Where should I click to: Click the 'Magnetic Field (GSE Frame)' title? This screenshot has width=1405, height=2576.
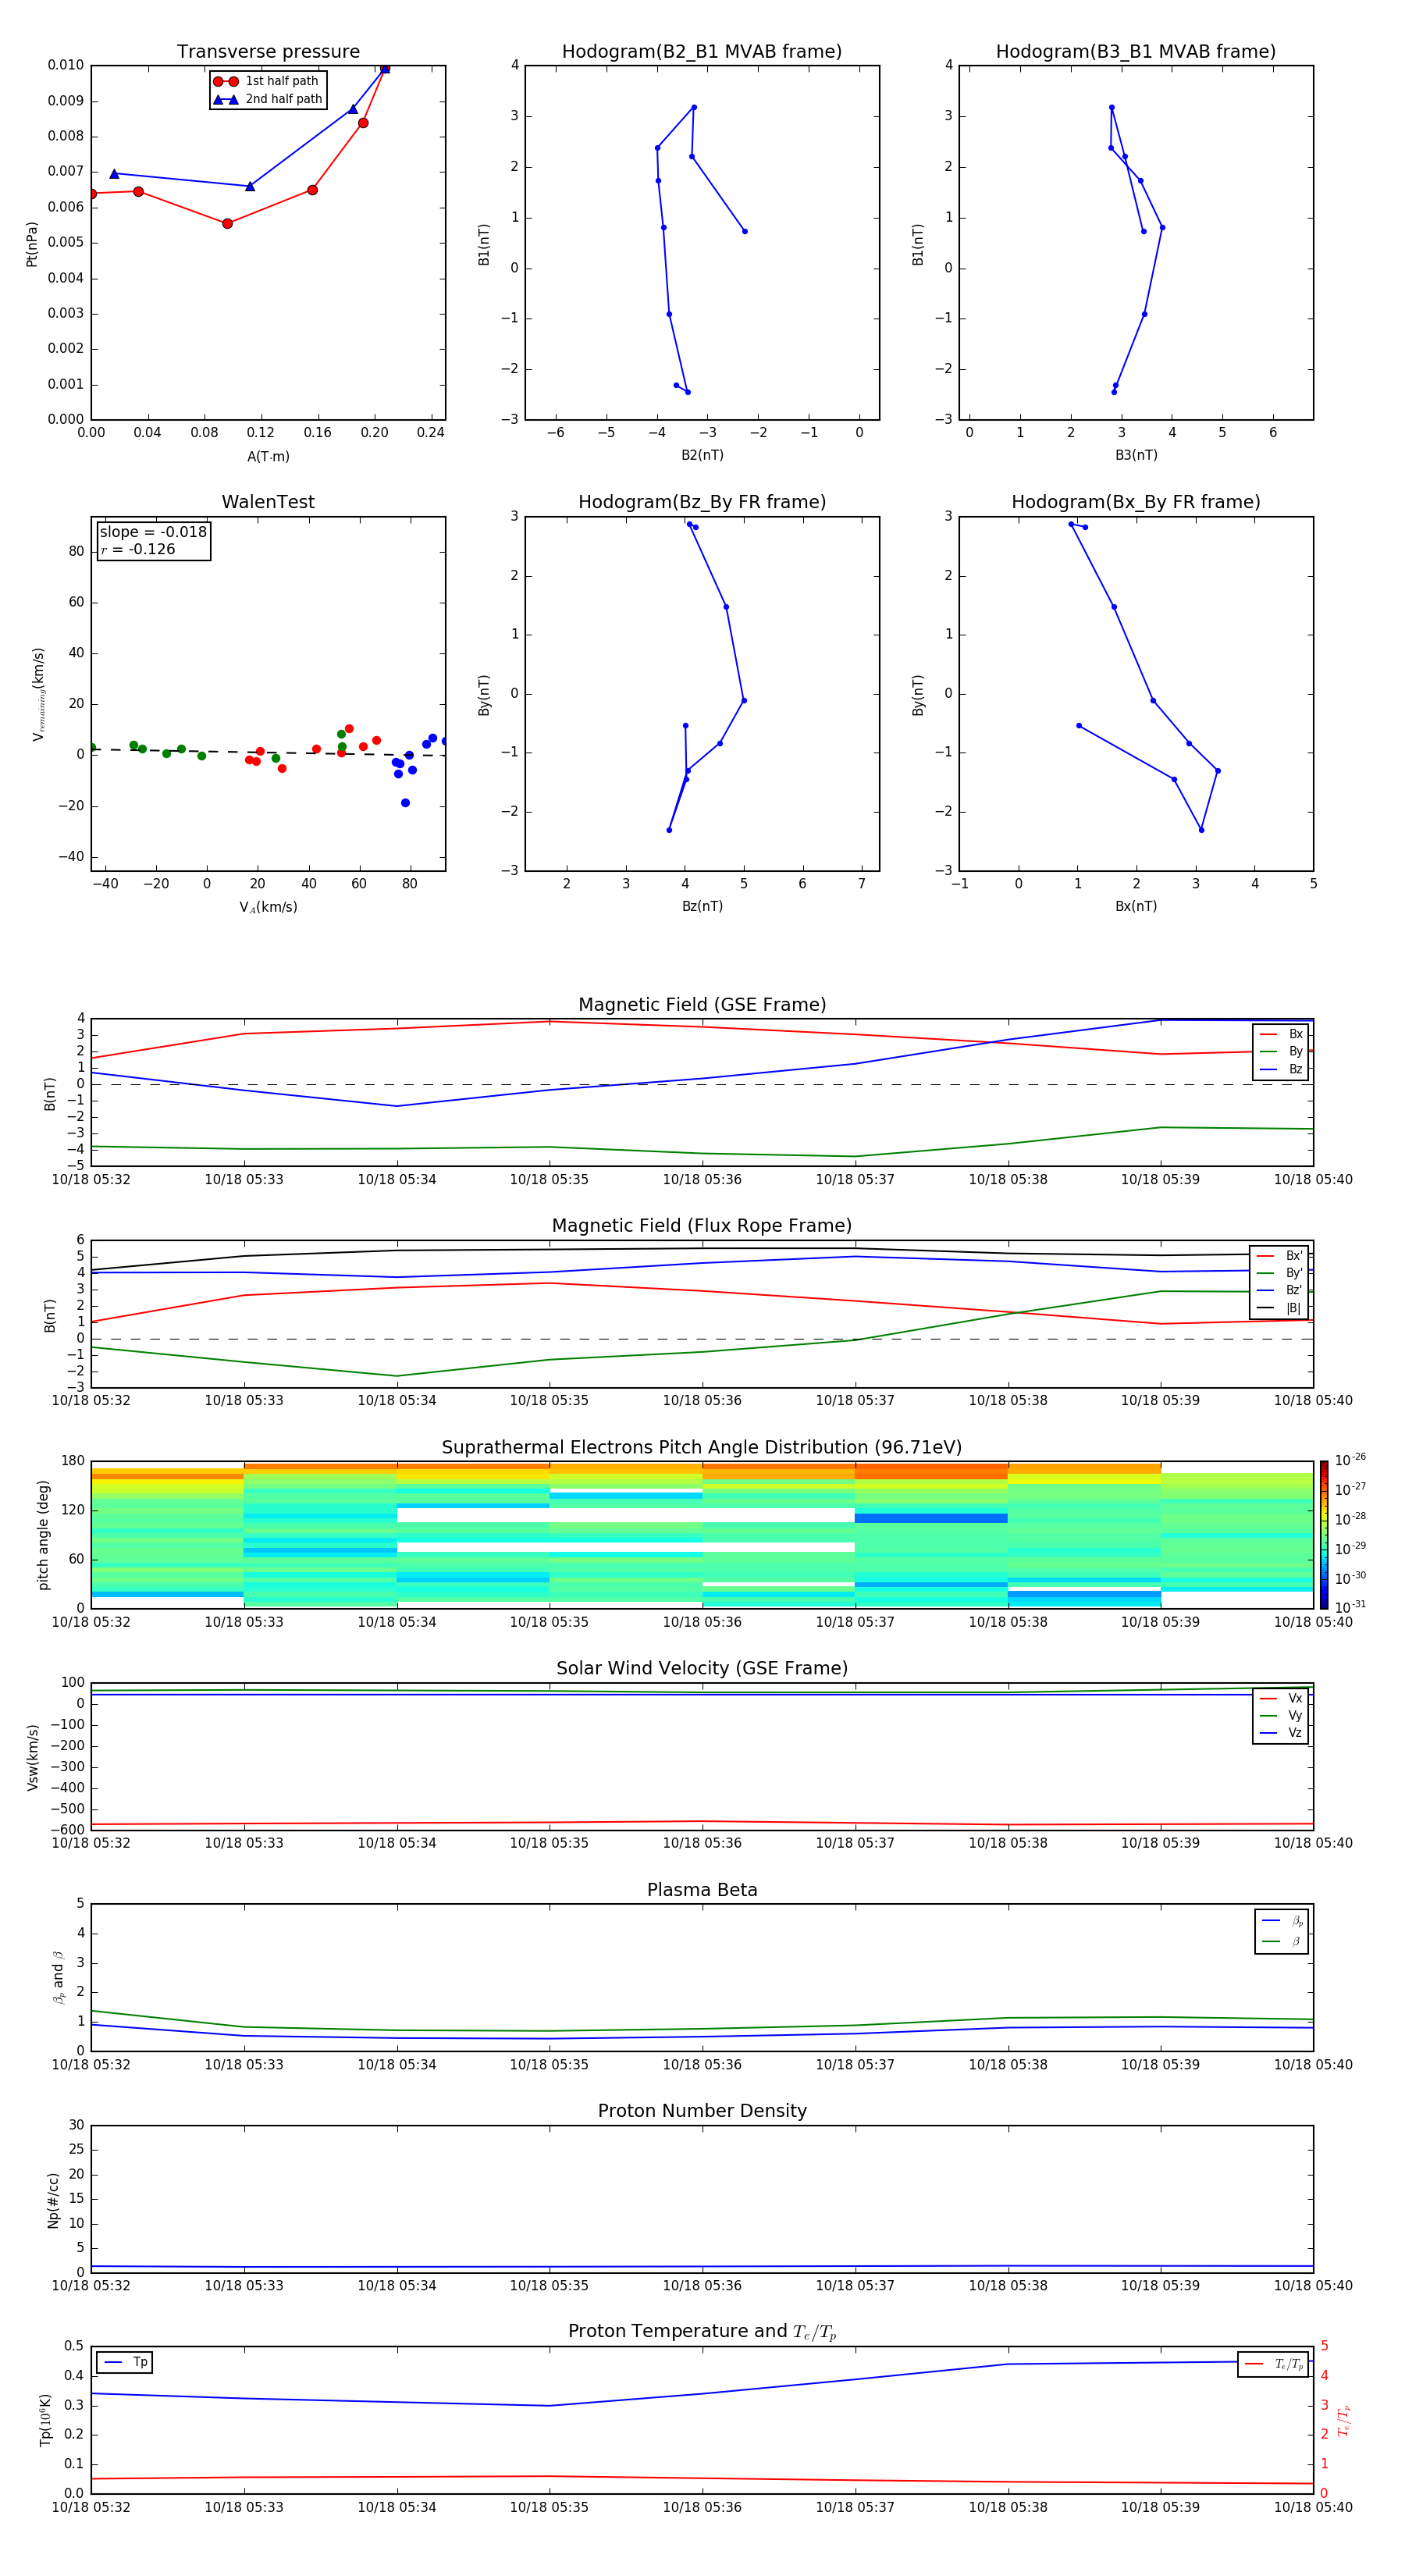pyautogui.click(x=702, y=1005)
